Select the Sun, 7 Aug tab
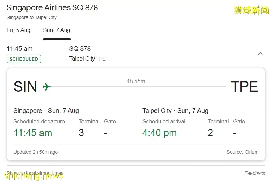 click(x=57, y=30)
